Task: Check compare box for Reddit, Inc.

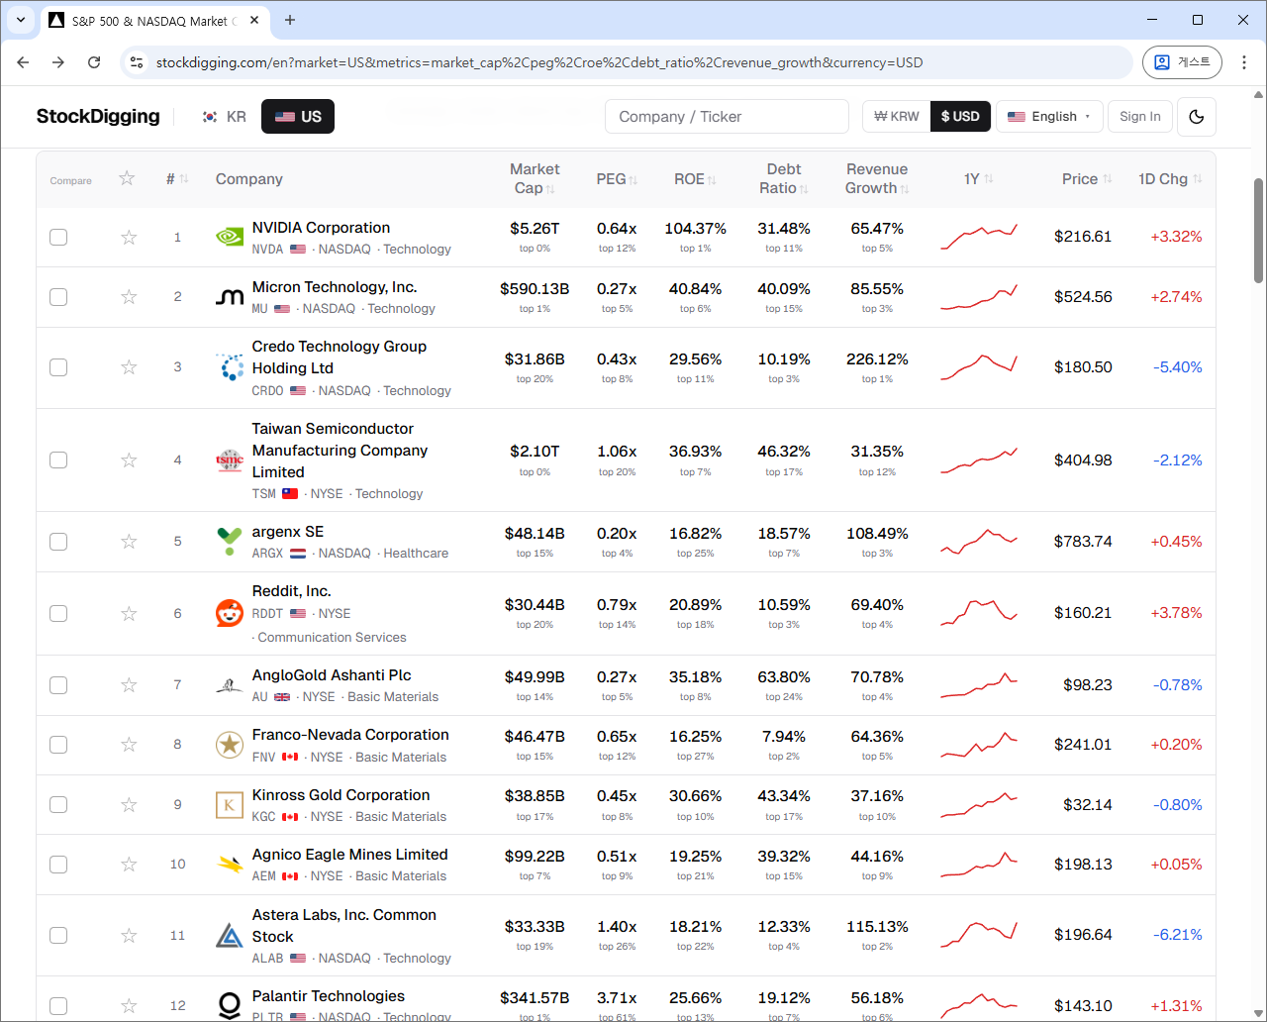Action: click(58, 614)
